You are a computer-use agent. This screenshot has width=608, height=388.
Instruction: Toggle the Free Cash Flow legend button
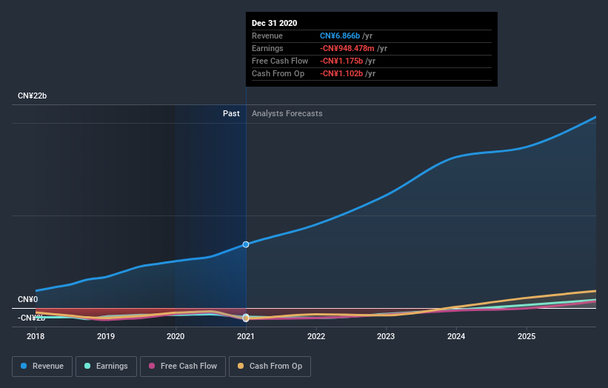click(x=183, y=367)
